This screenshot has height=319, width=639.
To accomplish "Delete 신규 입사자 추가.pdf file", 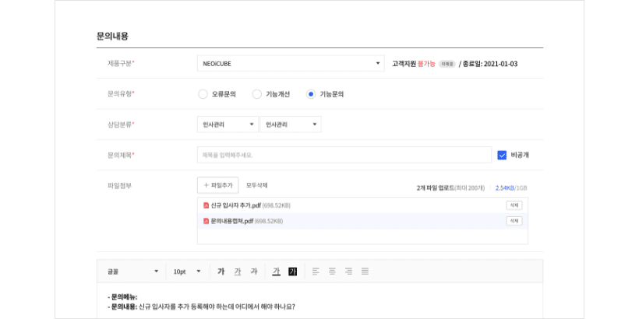I will pyautogui.click(x=514, y=205).
